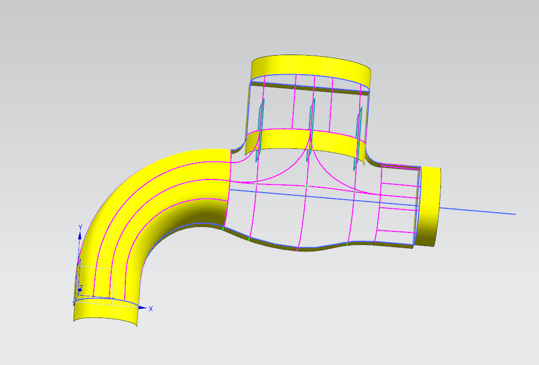Image resolution: width=539 pixels, height=365 pixels.
Task: Click the blue centerline extending right of pipe
Action: [x=480, y=211]
